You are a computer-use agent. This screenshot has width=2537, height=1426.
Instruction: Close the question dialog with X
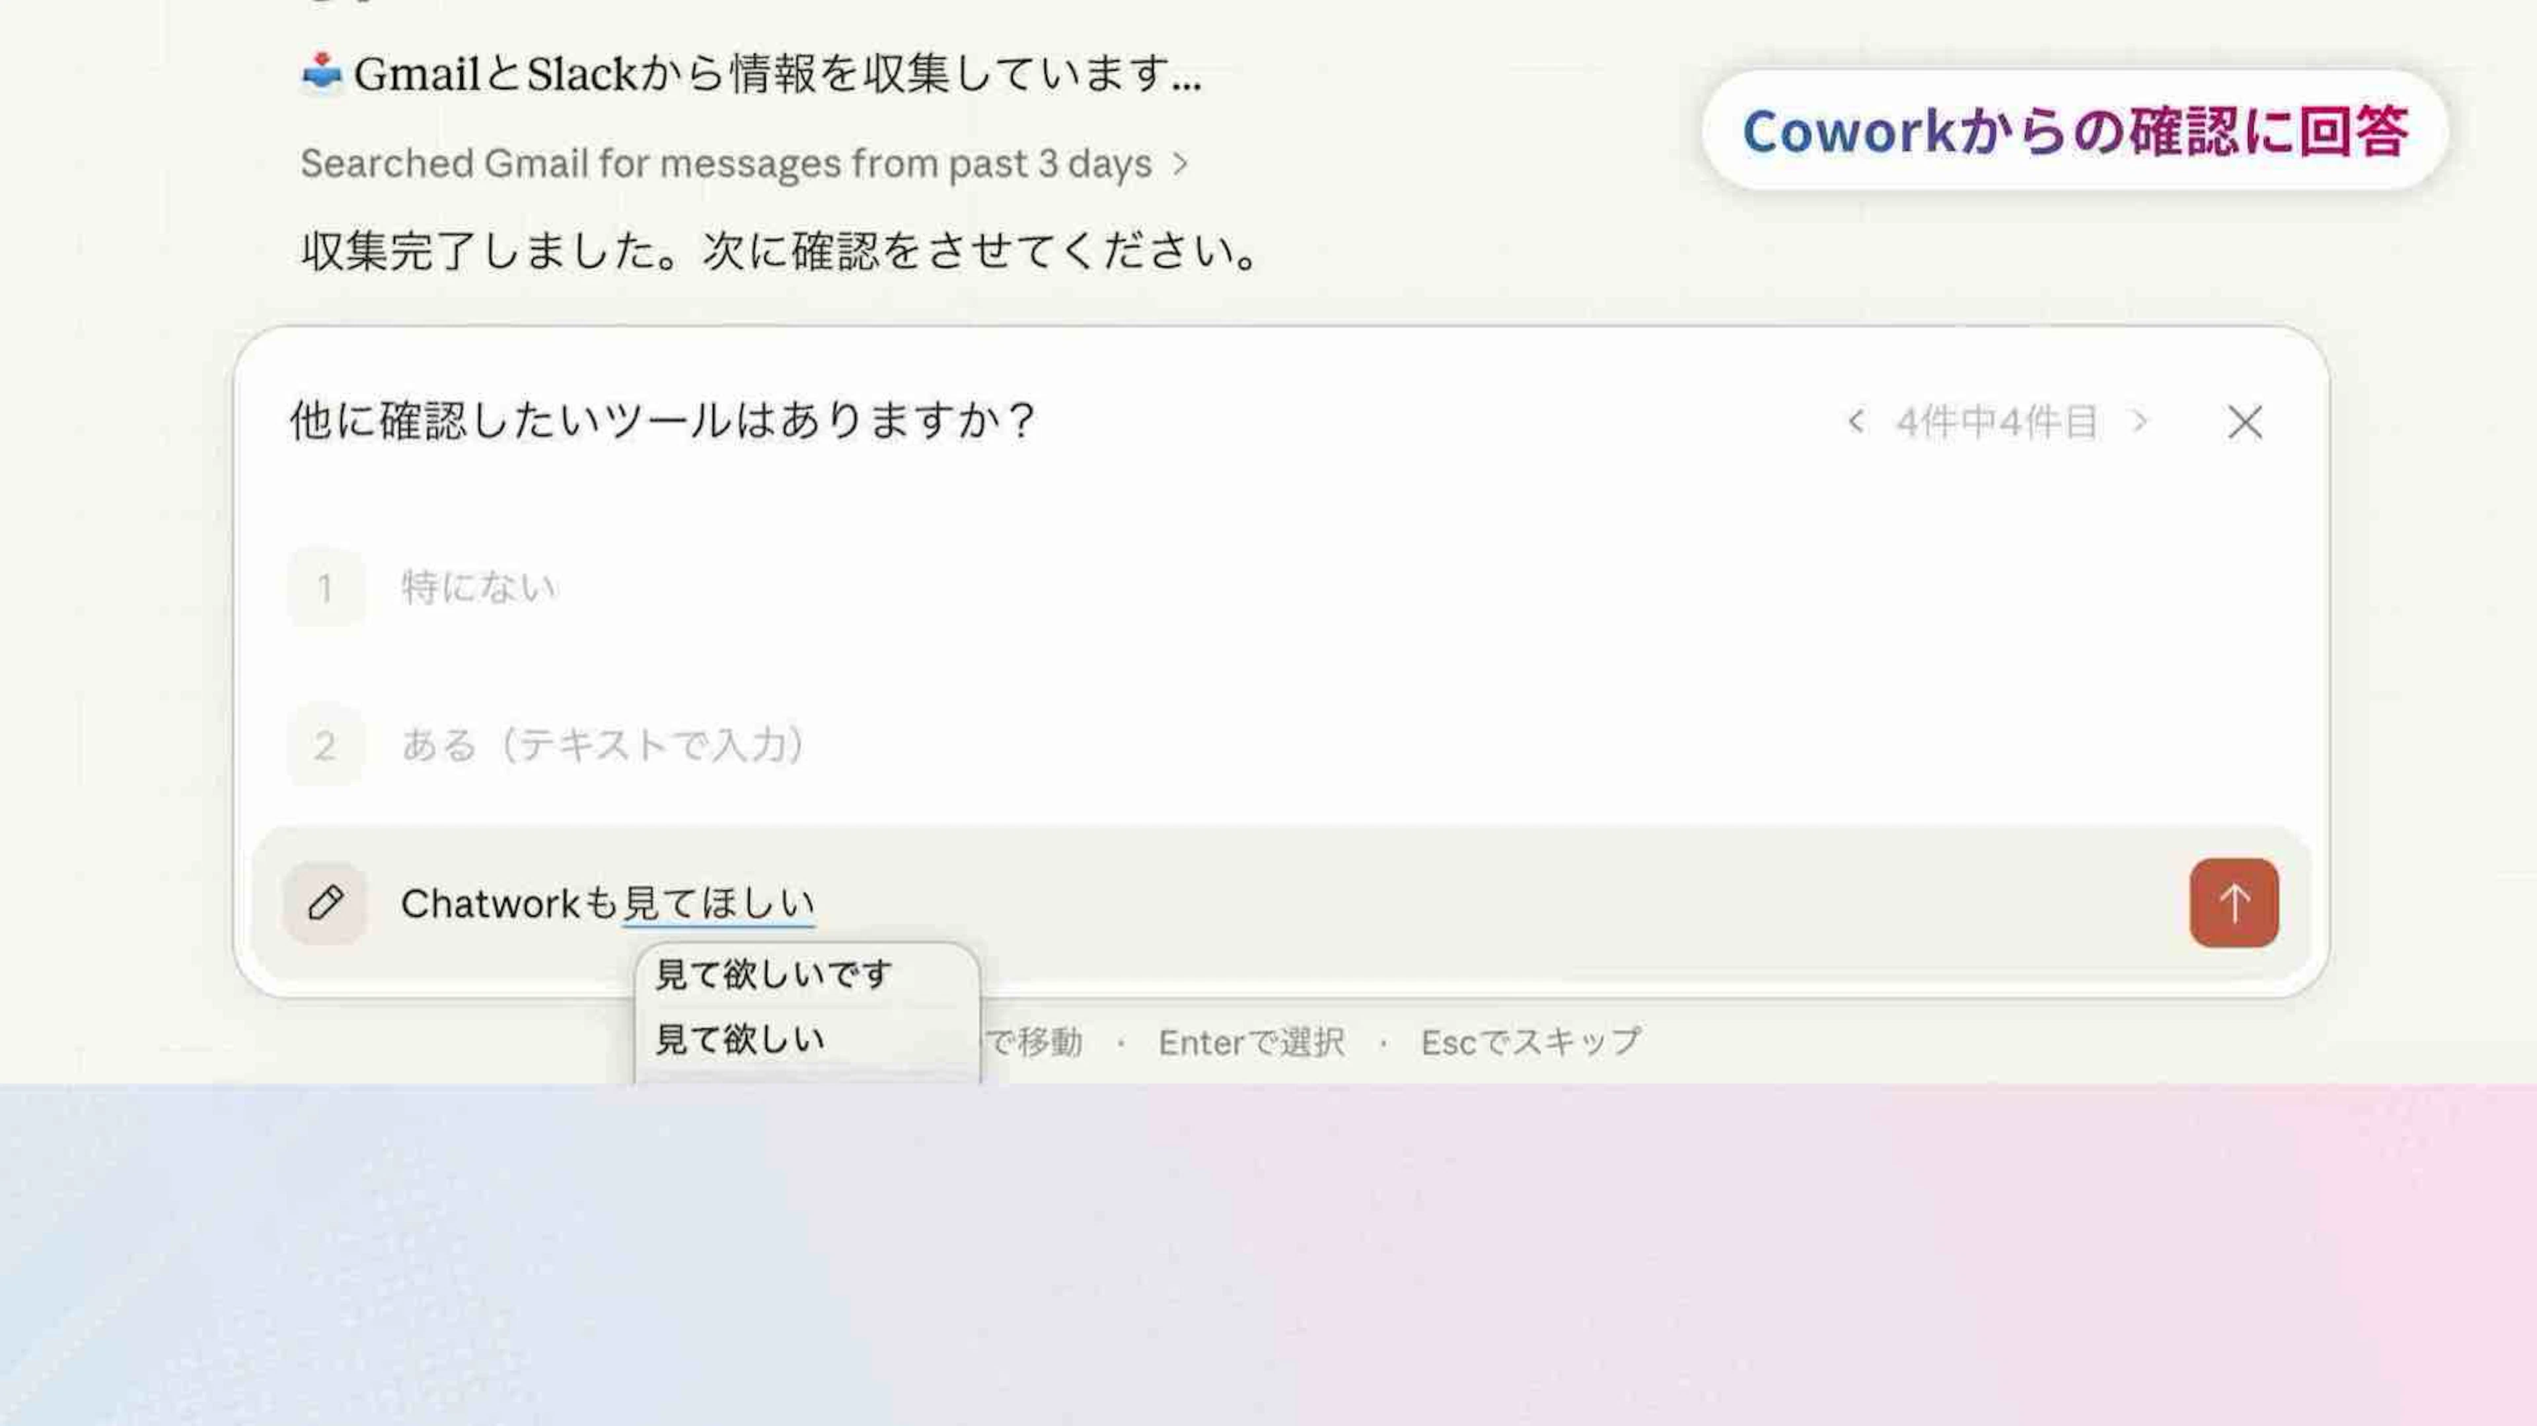click(x=2244, y=423)
